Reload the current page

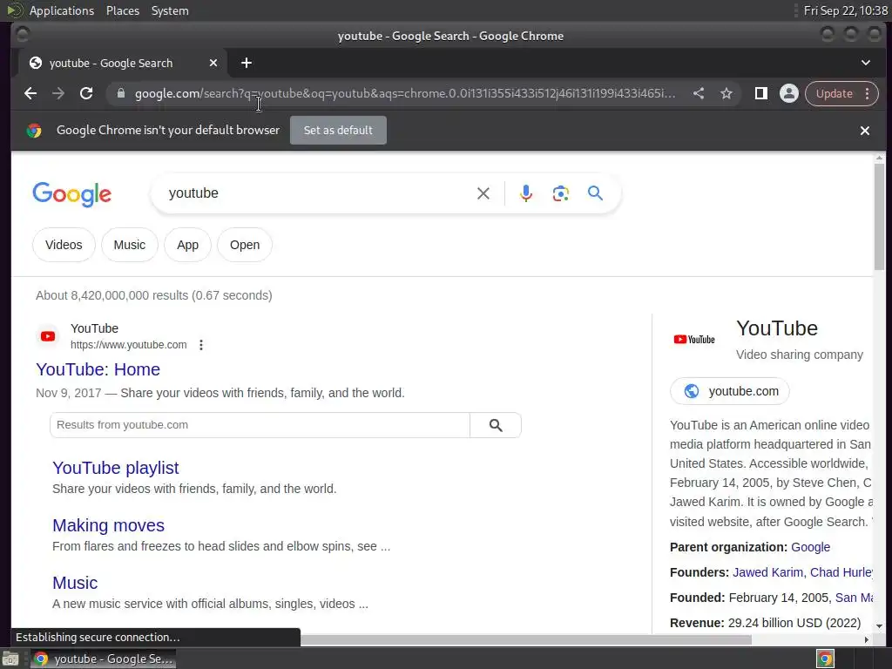(86, 93)
